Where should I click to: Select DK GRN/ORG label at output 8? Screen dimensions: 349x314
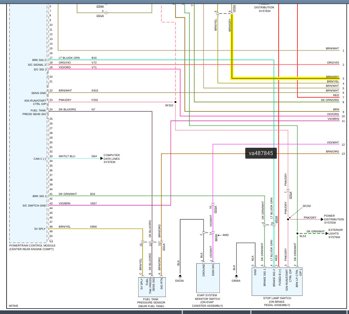(x=330, y=100)
